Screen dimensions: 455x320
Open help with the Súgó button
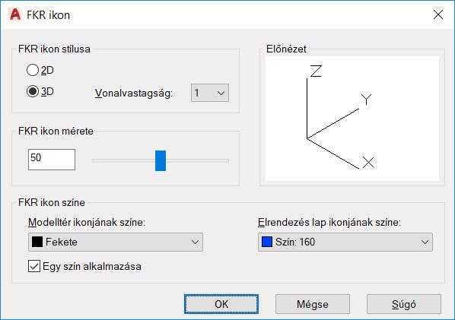[404, 304]
